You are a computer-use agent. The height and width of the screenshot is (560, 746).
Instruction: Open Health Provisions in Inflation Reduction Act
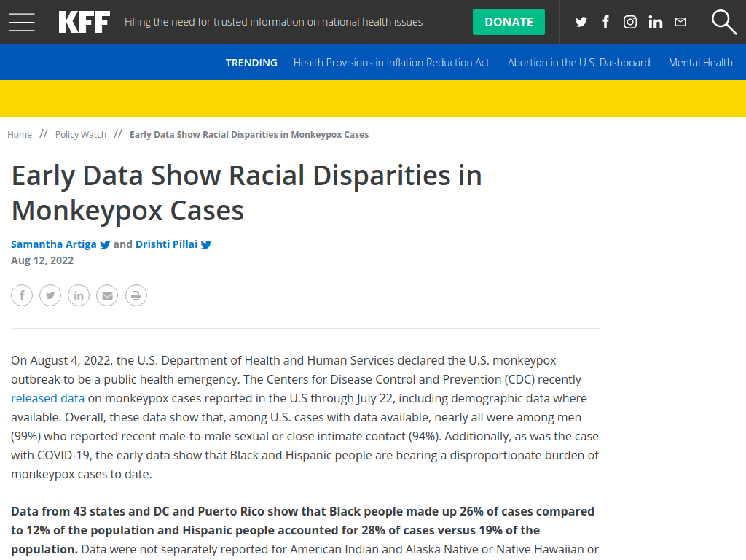(x=391, y=63)
